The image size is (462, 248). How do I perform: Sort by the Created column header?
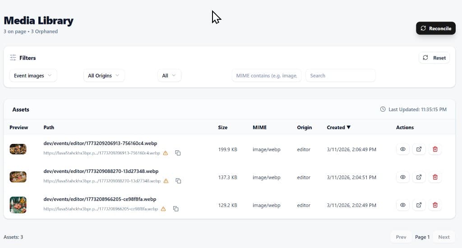tap(338, 127)
